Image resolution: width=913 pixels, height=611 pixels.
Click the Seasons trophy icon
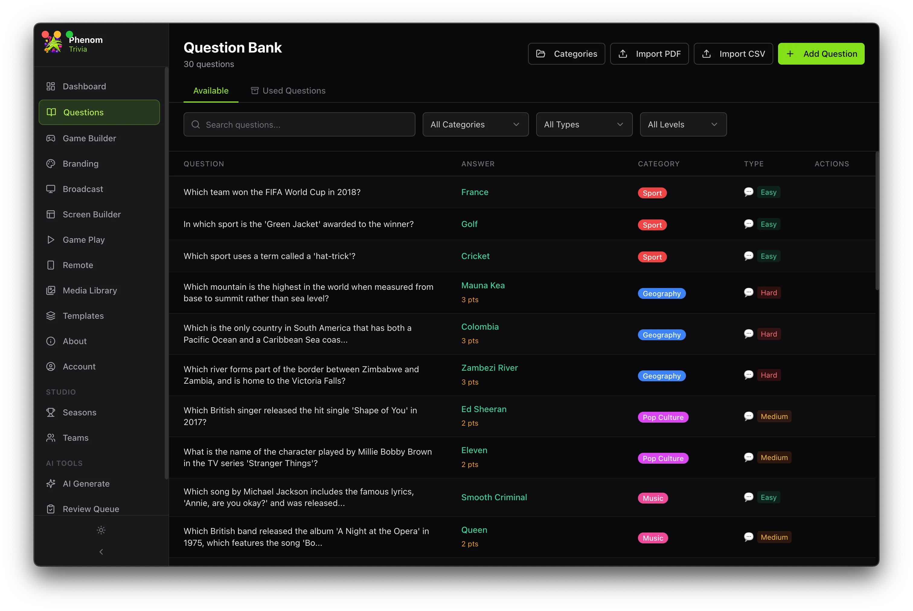(x=51, y=412)
